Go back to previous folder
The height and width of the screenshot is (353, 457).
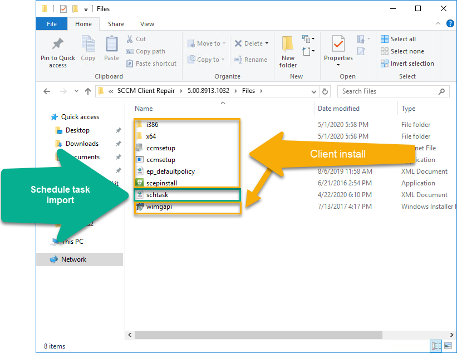pyautogui.click(x=47, y=91)
